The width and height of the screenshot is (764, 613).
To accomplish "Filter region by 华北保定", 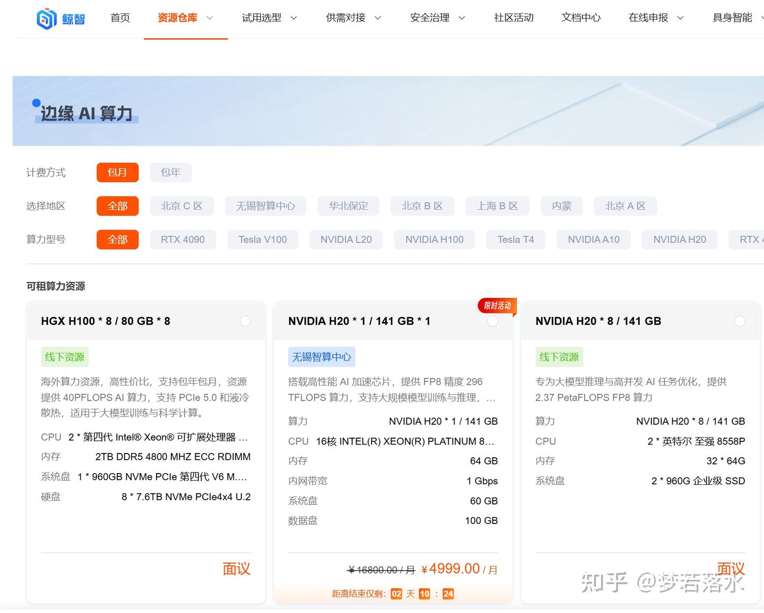I will 348,206.
